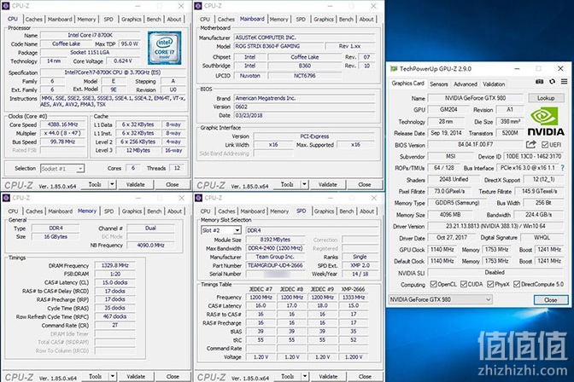This screenshot has width=574, height=382.
Task: Toggle the UEFI checkbox
Action: (x=544, y=145)
